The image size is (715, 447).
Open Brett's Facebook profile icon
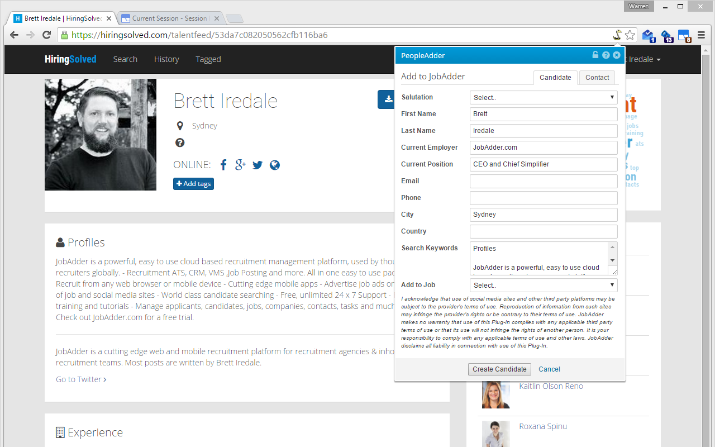tap(223, 165)
